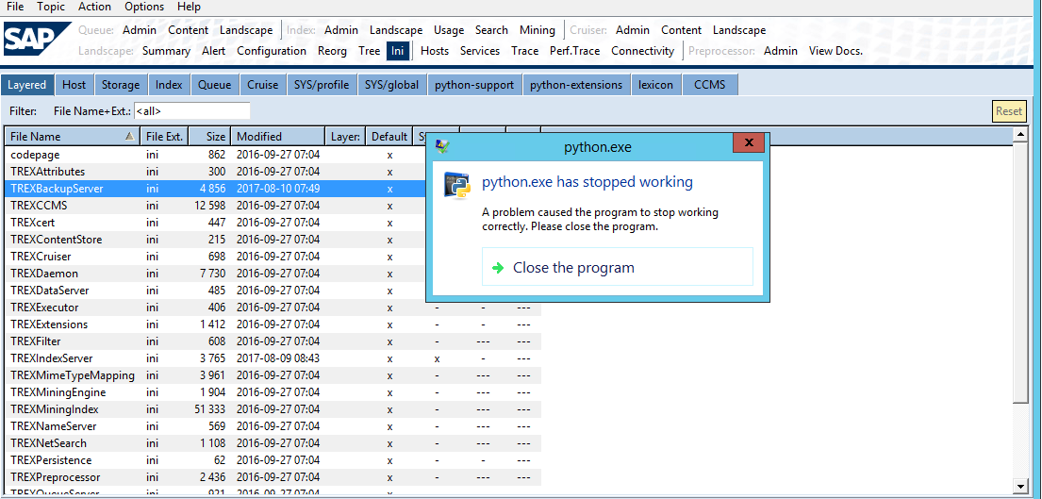Open Queue Landscape view

pos(246,30)
